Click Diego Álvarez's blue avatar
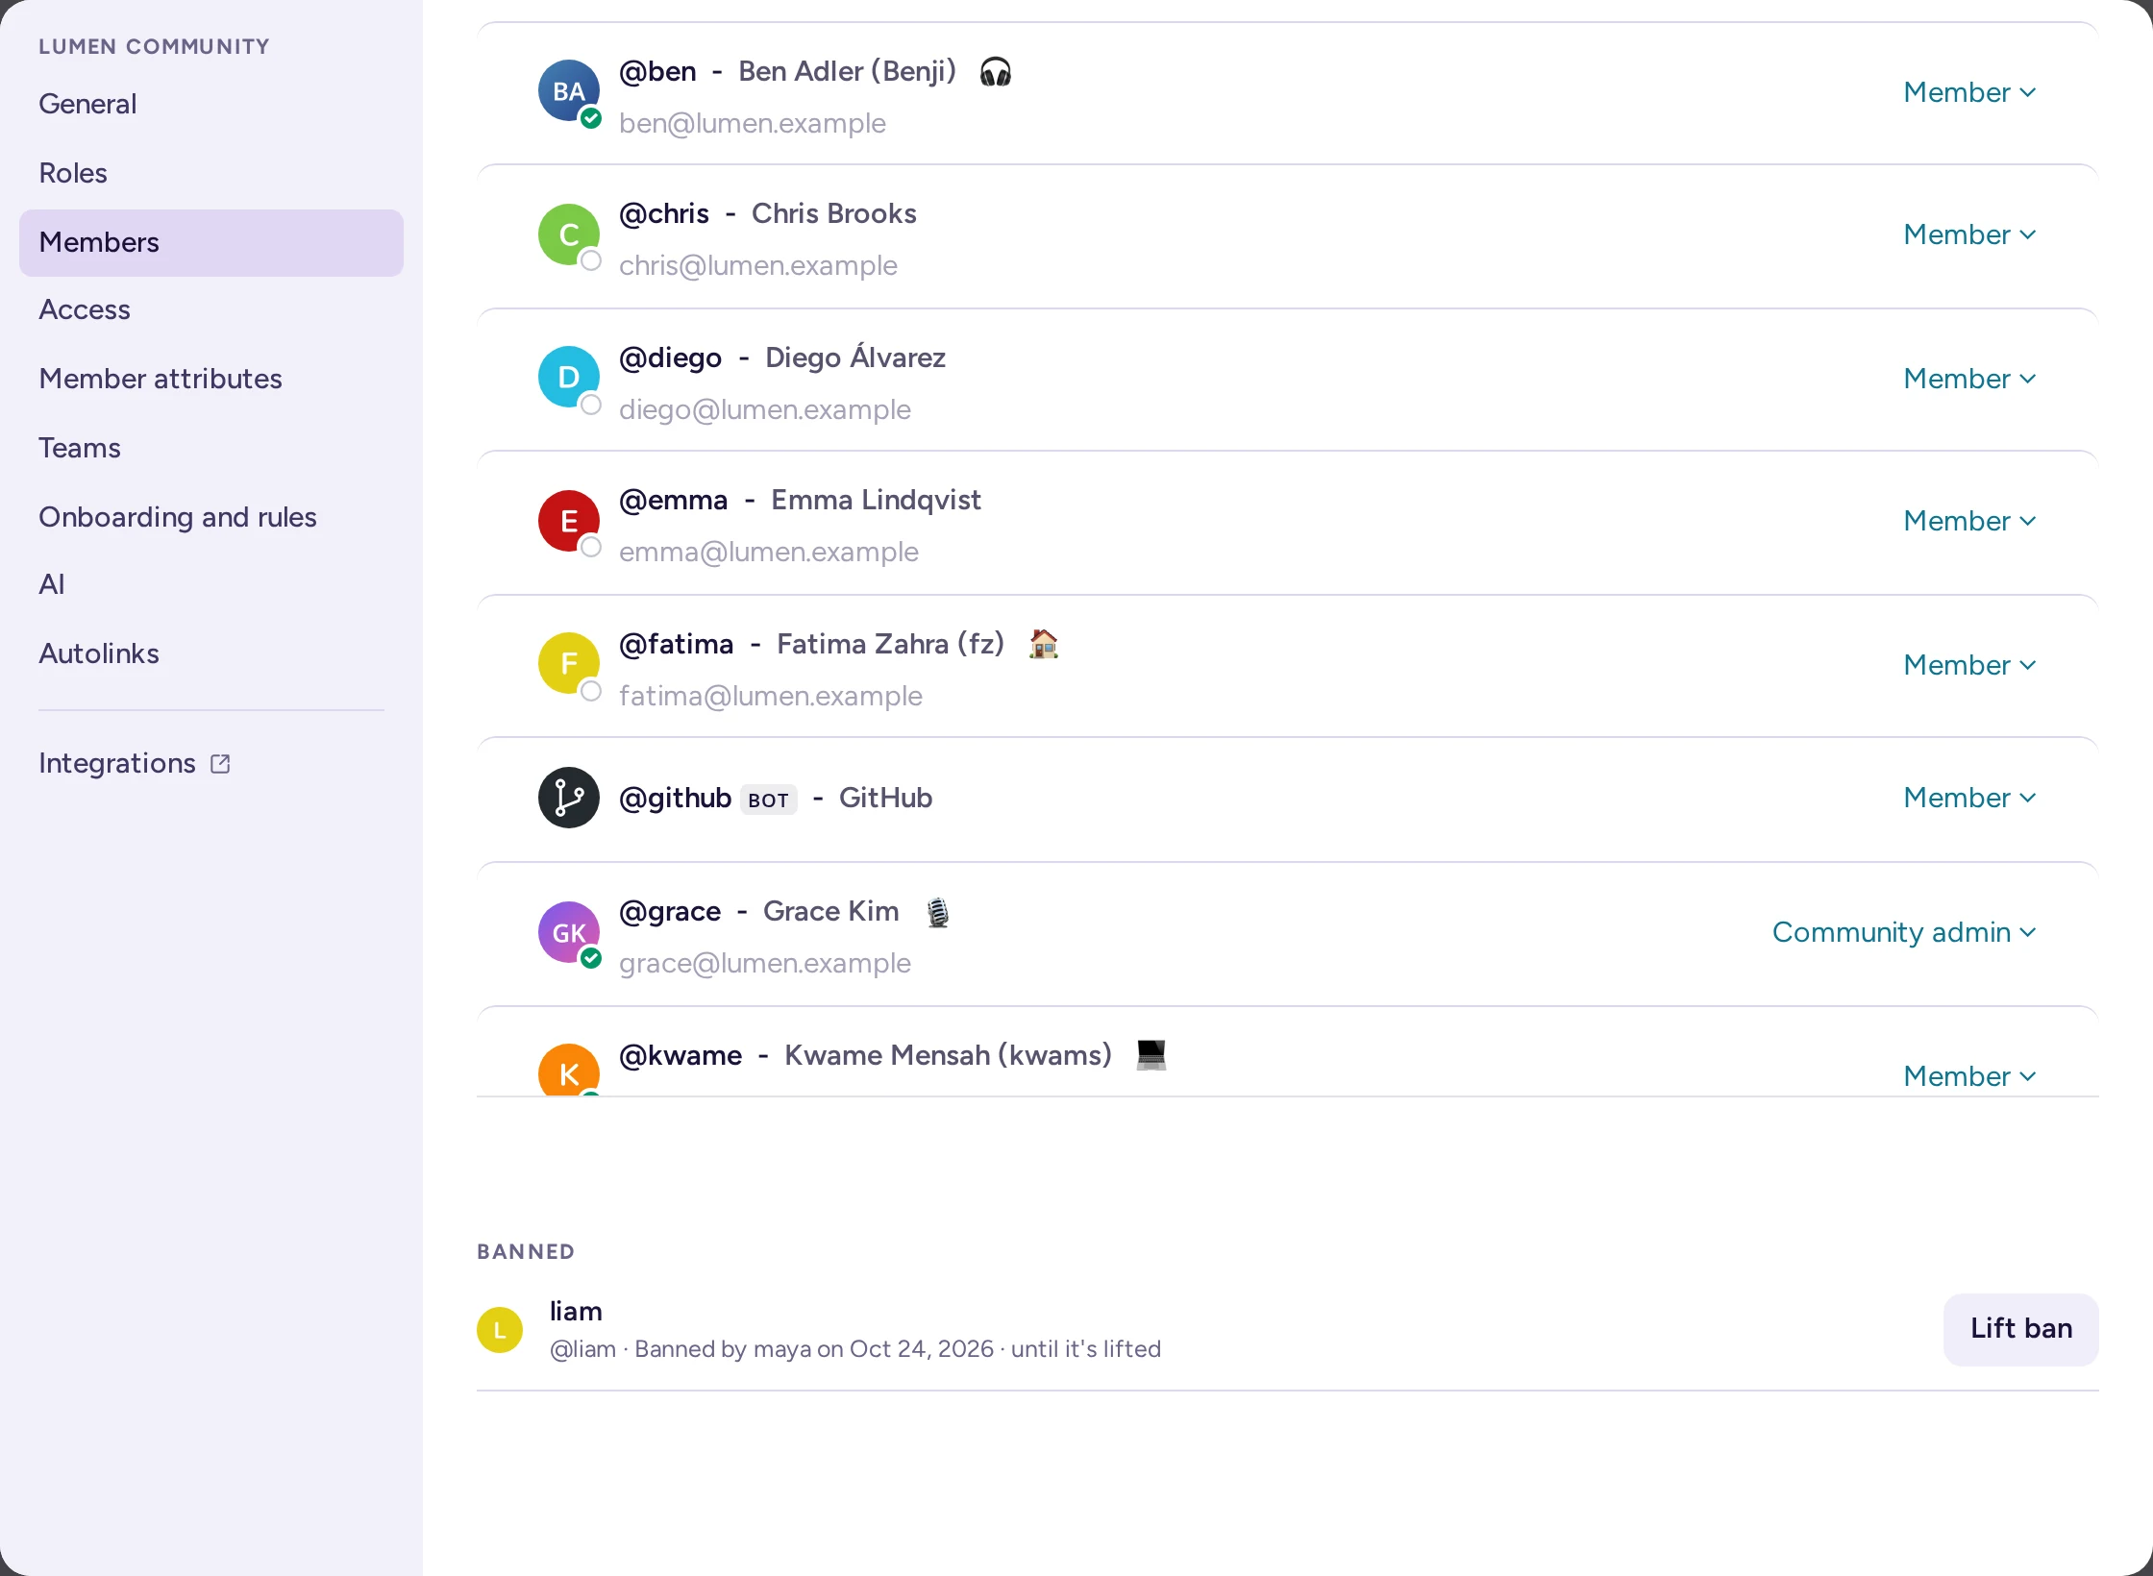 tap(569, 377)
